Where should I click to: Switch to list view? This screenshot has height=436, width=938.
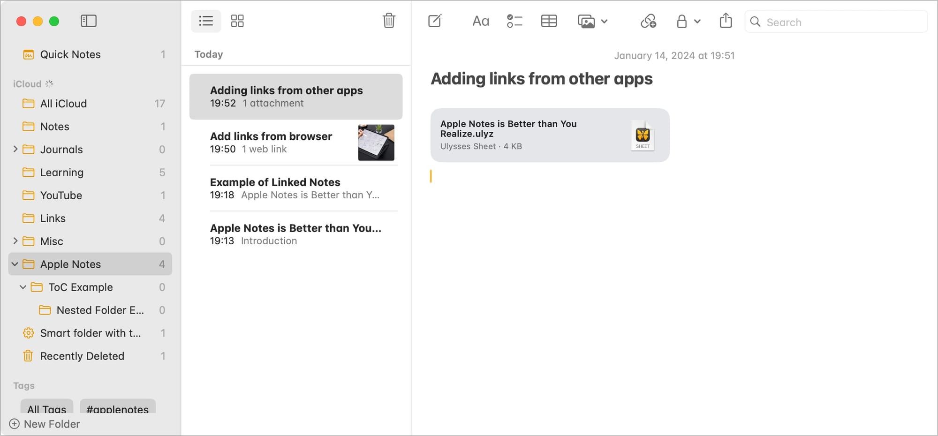tap(206, 21)
